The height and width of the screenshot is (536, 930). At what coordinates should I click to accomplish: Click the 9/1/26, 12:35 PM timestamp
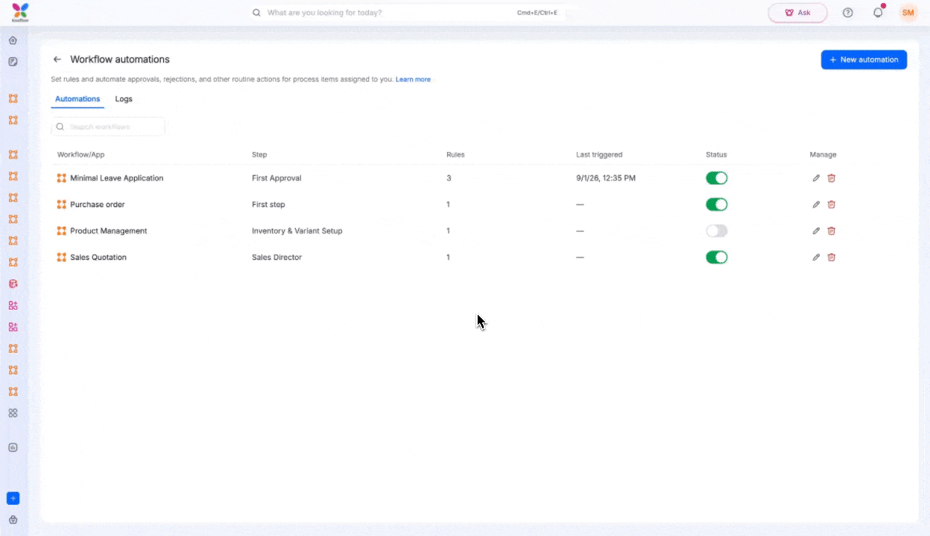[x=606, y=178]
